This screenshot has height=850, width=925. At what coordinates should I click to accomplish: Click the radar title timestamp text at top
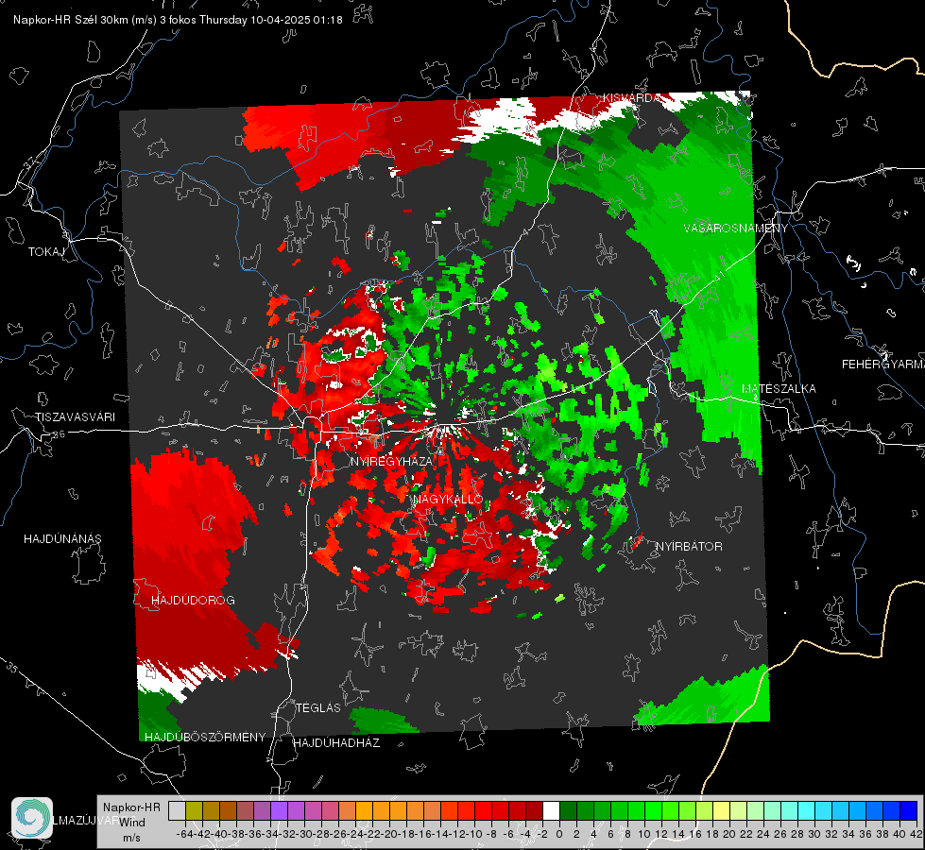pos(178,20)
